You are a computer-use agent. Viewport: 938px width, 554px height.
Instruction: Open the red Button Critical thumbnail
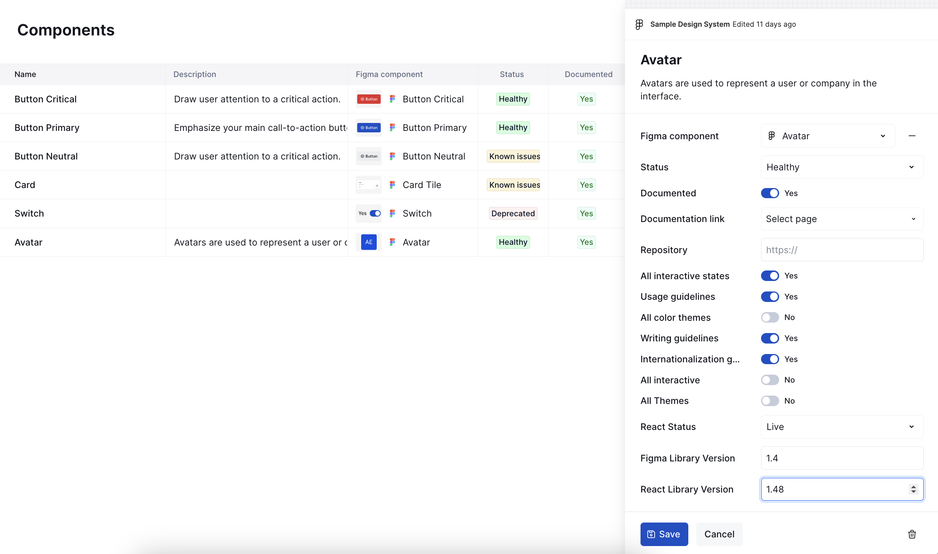369,99
